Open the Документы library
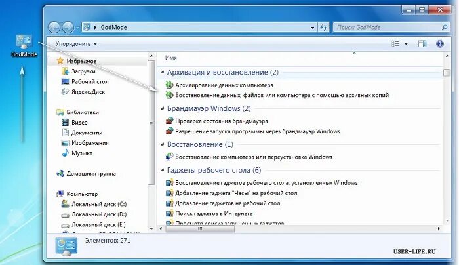Viewport: 459px width, 265px height. point(87,132)
